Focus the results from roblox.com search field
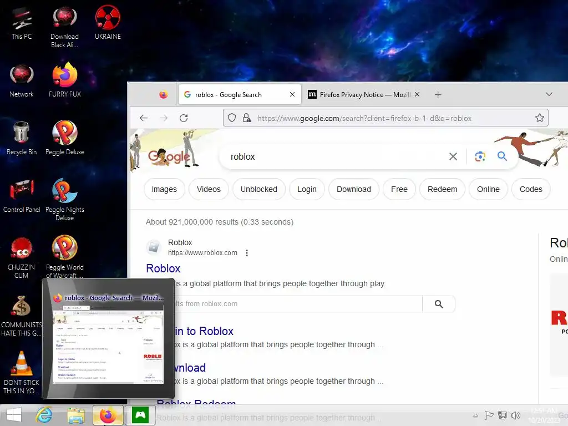Image resolution: width=568 pixels, height=426 pixels. 298,304
